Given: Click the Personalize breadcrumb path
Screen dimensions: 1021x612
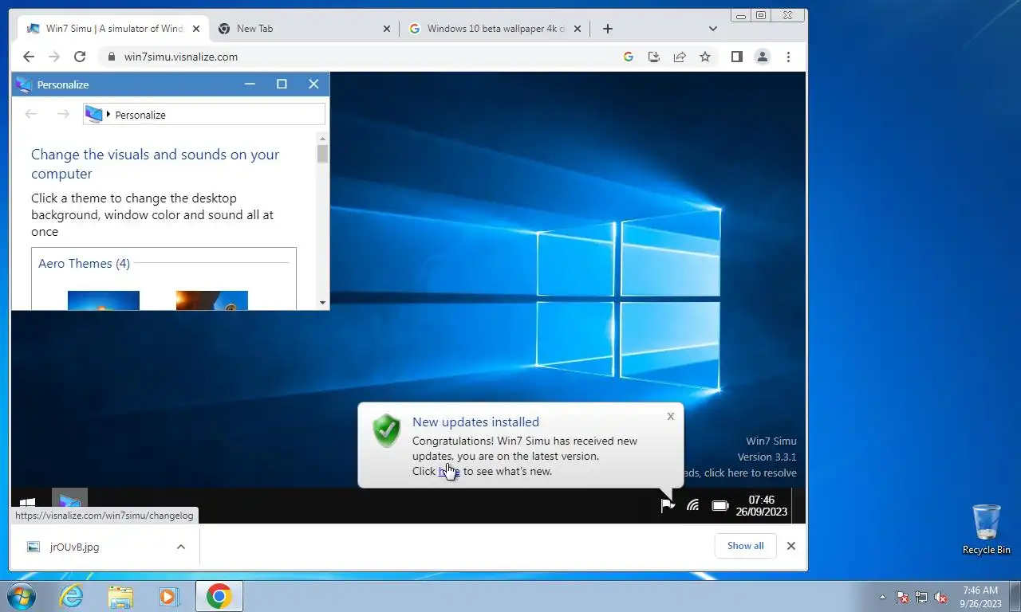Looking at the screenshot, I should (x=204, y=114).
